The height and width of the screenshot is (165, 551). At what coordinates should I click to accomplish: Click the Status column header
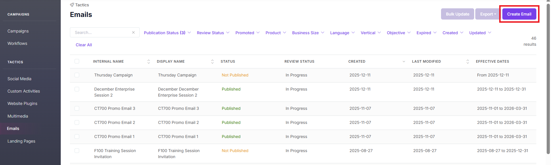(228, 62)
